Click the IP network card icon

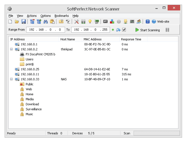97,22
